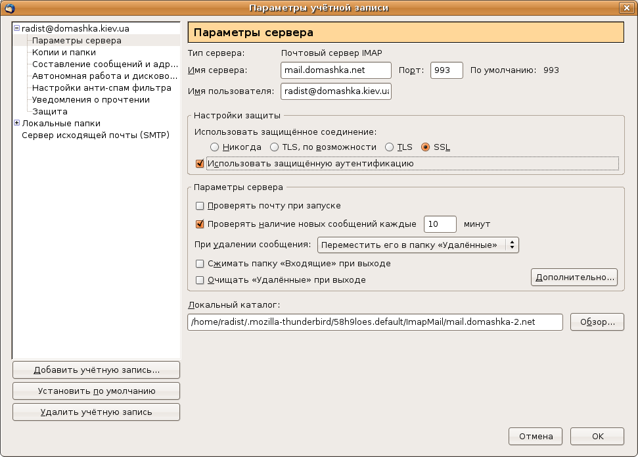Select Настройки анти-спам фильтра item
638x457 pixels.
101,88
